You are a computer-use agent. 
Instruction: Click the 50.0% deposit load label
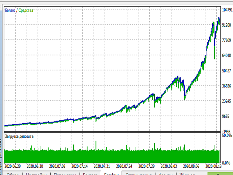click(x=227, y=135)
